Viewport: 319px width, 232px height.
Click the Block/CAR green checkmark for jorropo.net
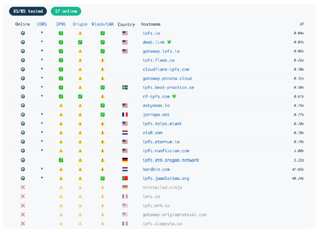click(x=102, y=115)
